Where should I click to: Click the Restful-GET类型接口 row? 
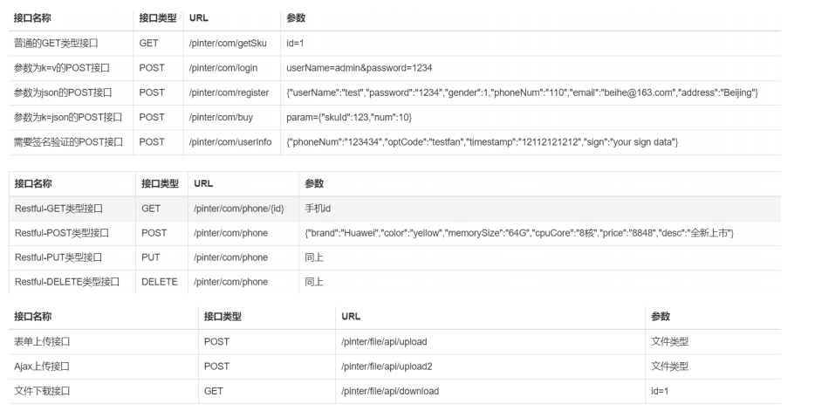pyautogui.click(x=59, y=209)
